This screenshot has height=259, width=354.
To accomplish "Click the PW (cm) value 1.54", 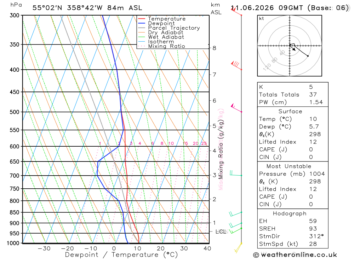I will (316, 102).
